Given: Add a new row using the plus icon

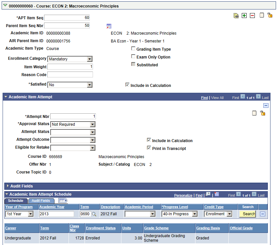Looking at the screenshot, I should (244, 15).
